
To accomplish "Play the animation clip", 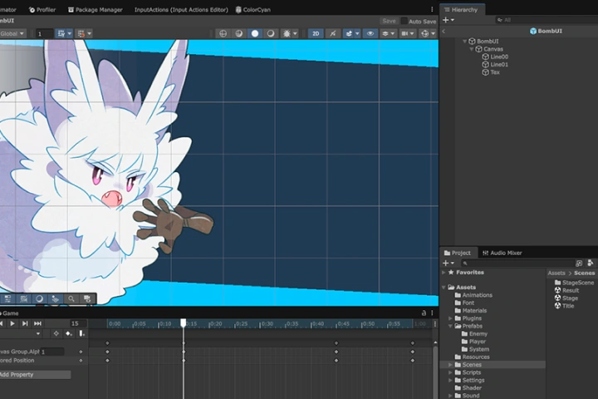I will pyautogui.click(x=12, y=323).
